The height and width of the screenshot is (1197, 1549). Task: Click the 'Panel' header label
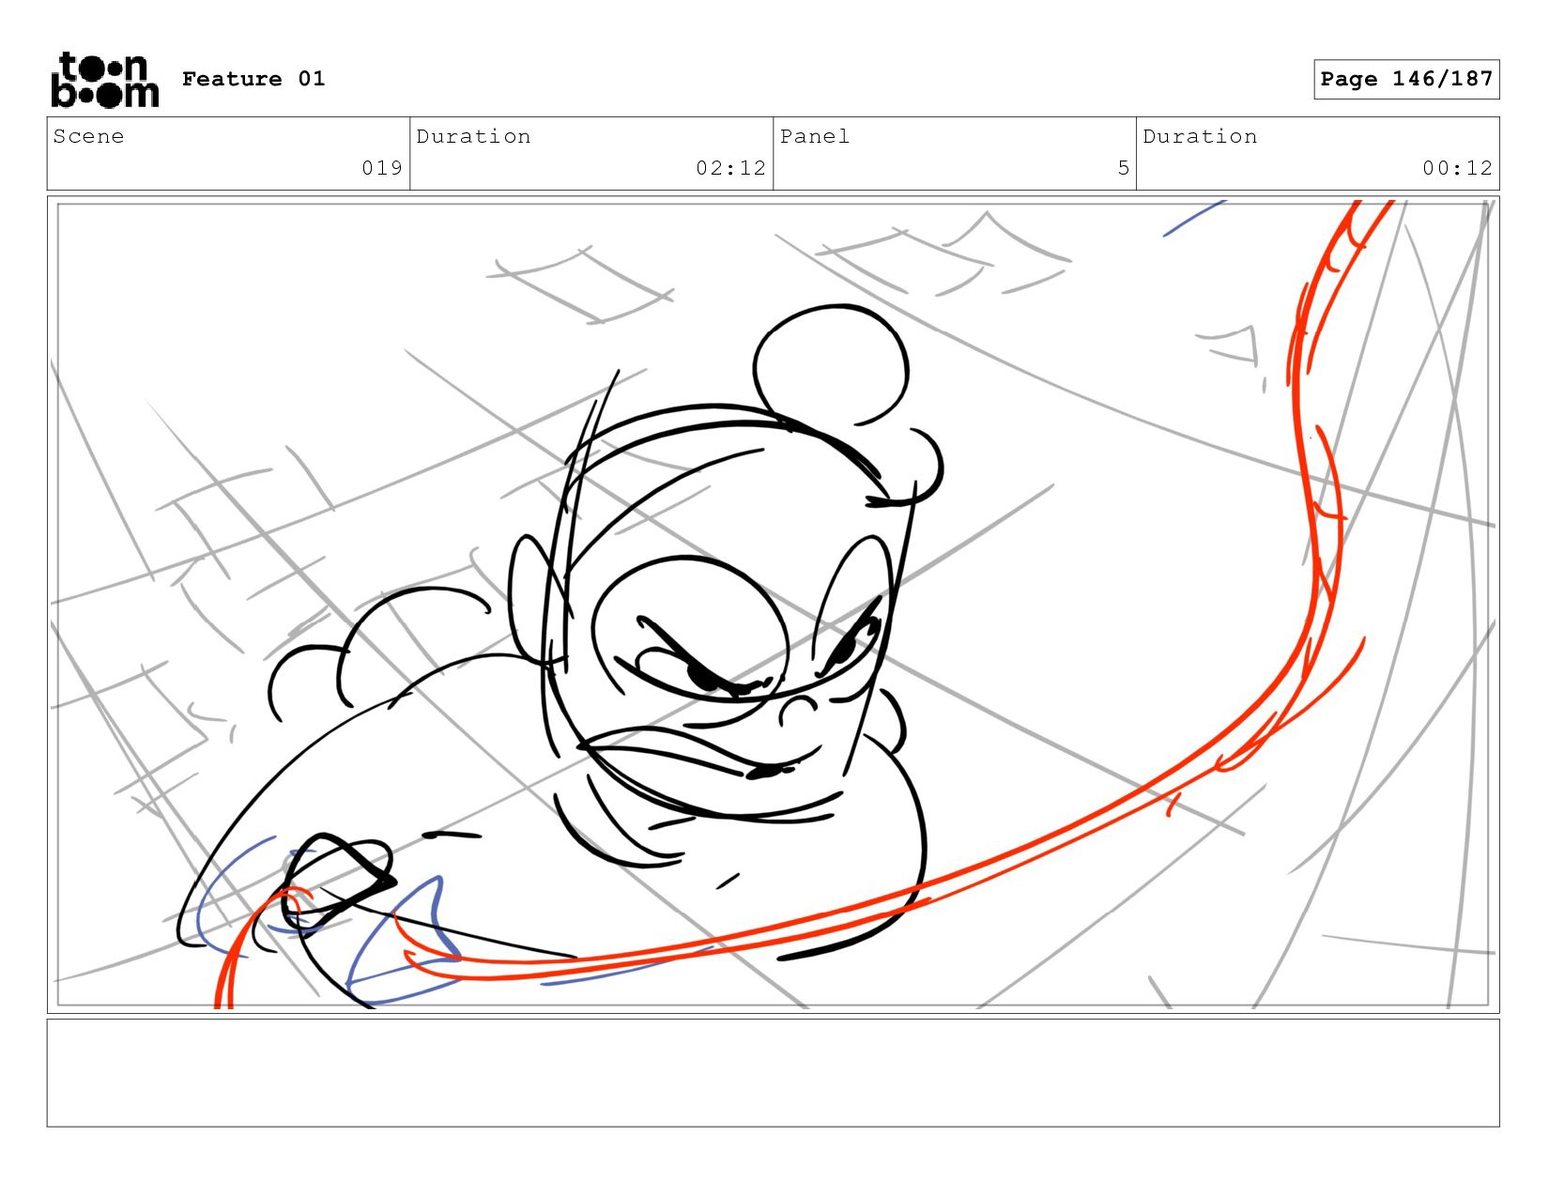815,136
